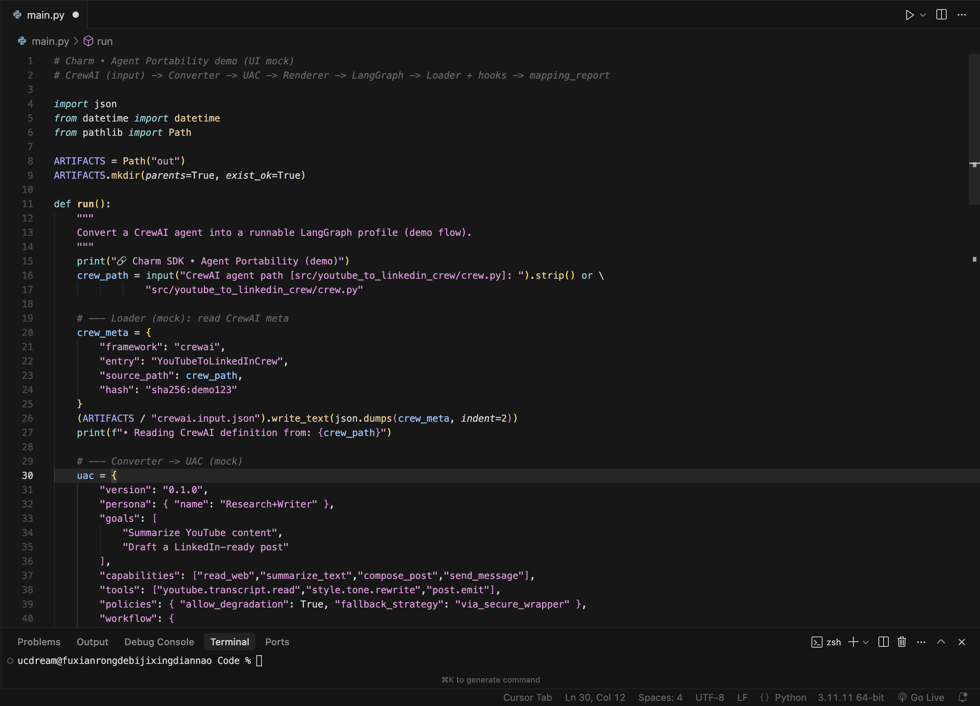The height and width of the screenshot is (706, 980).
Task: Click the breadcrumb chevron separator
Action: 76,41
